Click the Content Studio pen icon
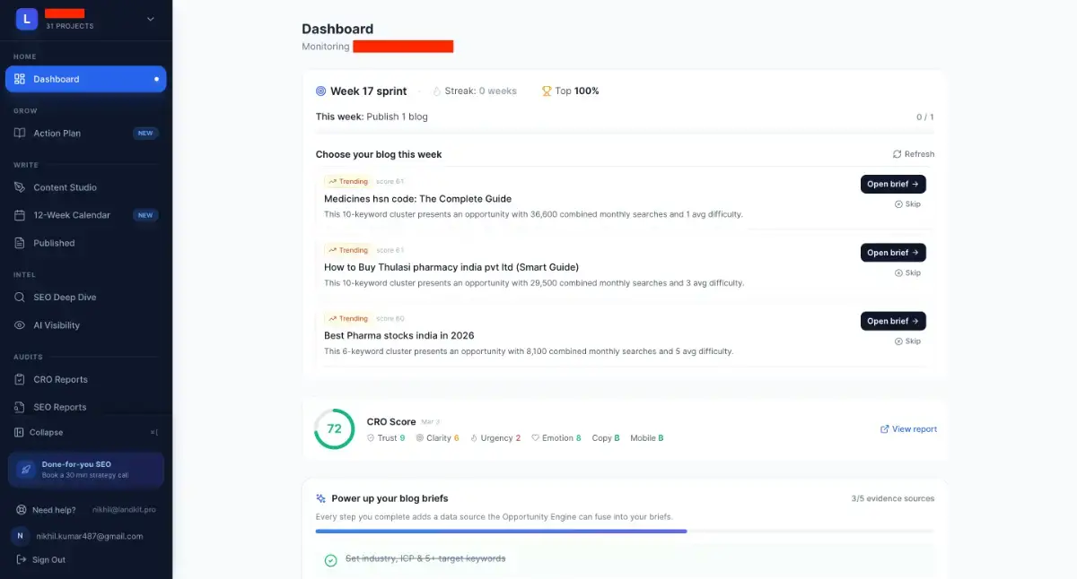 [20, 187]
